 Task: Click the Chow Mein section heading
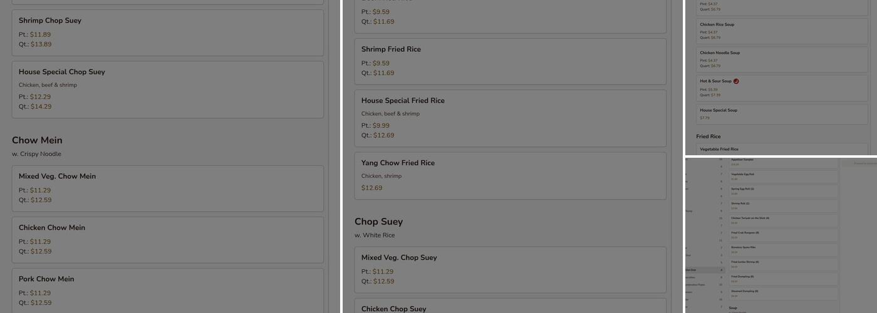pos(37,140)
